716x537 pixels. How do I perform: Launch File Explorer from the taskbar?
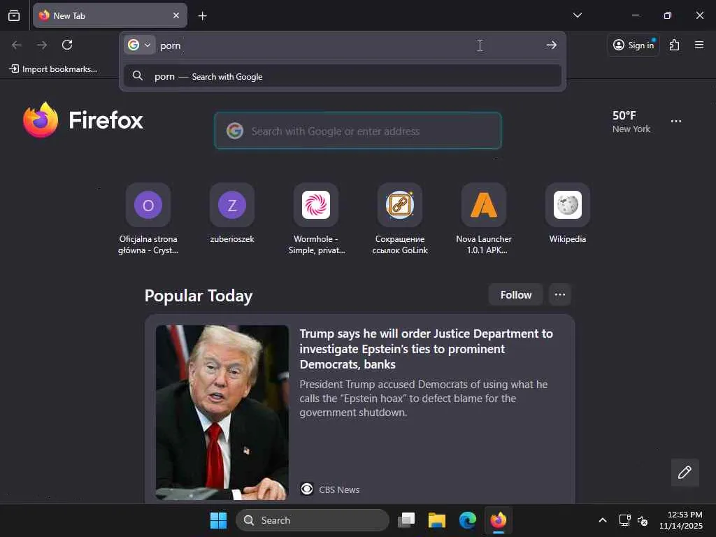click(436, 520)
